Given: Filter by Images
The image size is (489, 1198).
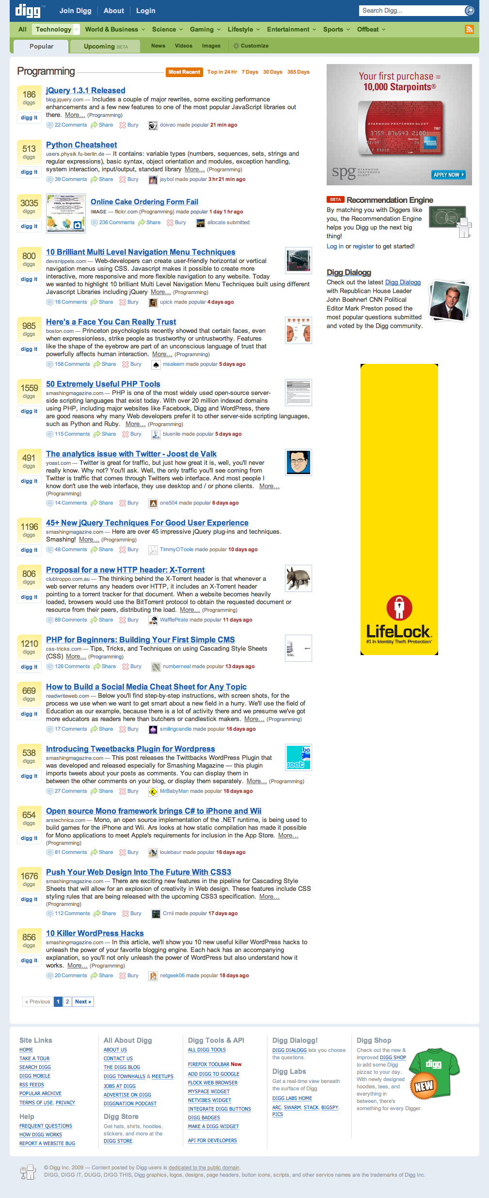Looking at the screenshot, I should (211, 46).
